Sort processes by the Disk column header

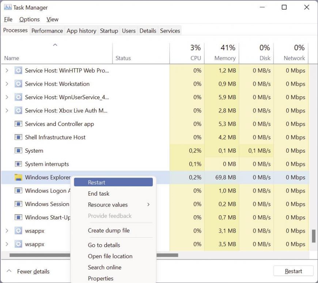pyautogui.click(x=256, y=53)
